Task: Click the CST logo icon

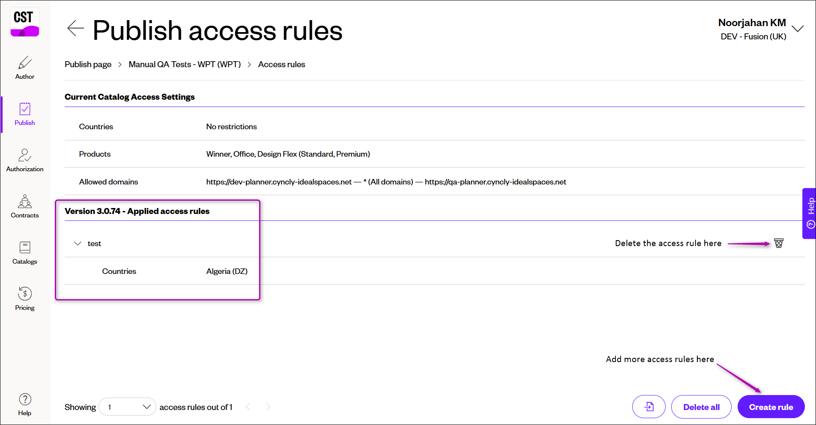Action: pyautogui.click(x=25, y=22)
